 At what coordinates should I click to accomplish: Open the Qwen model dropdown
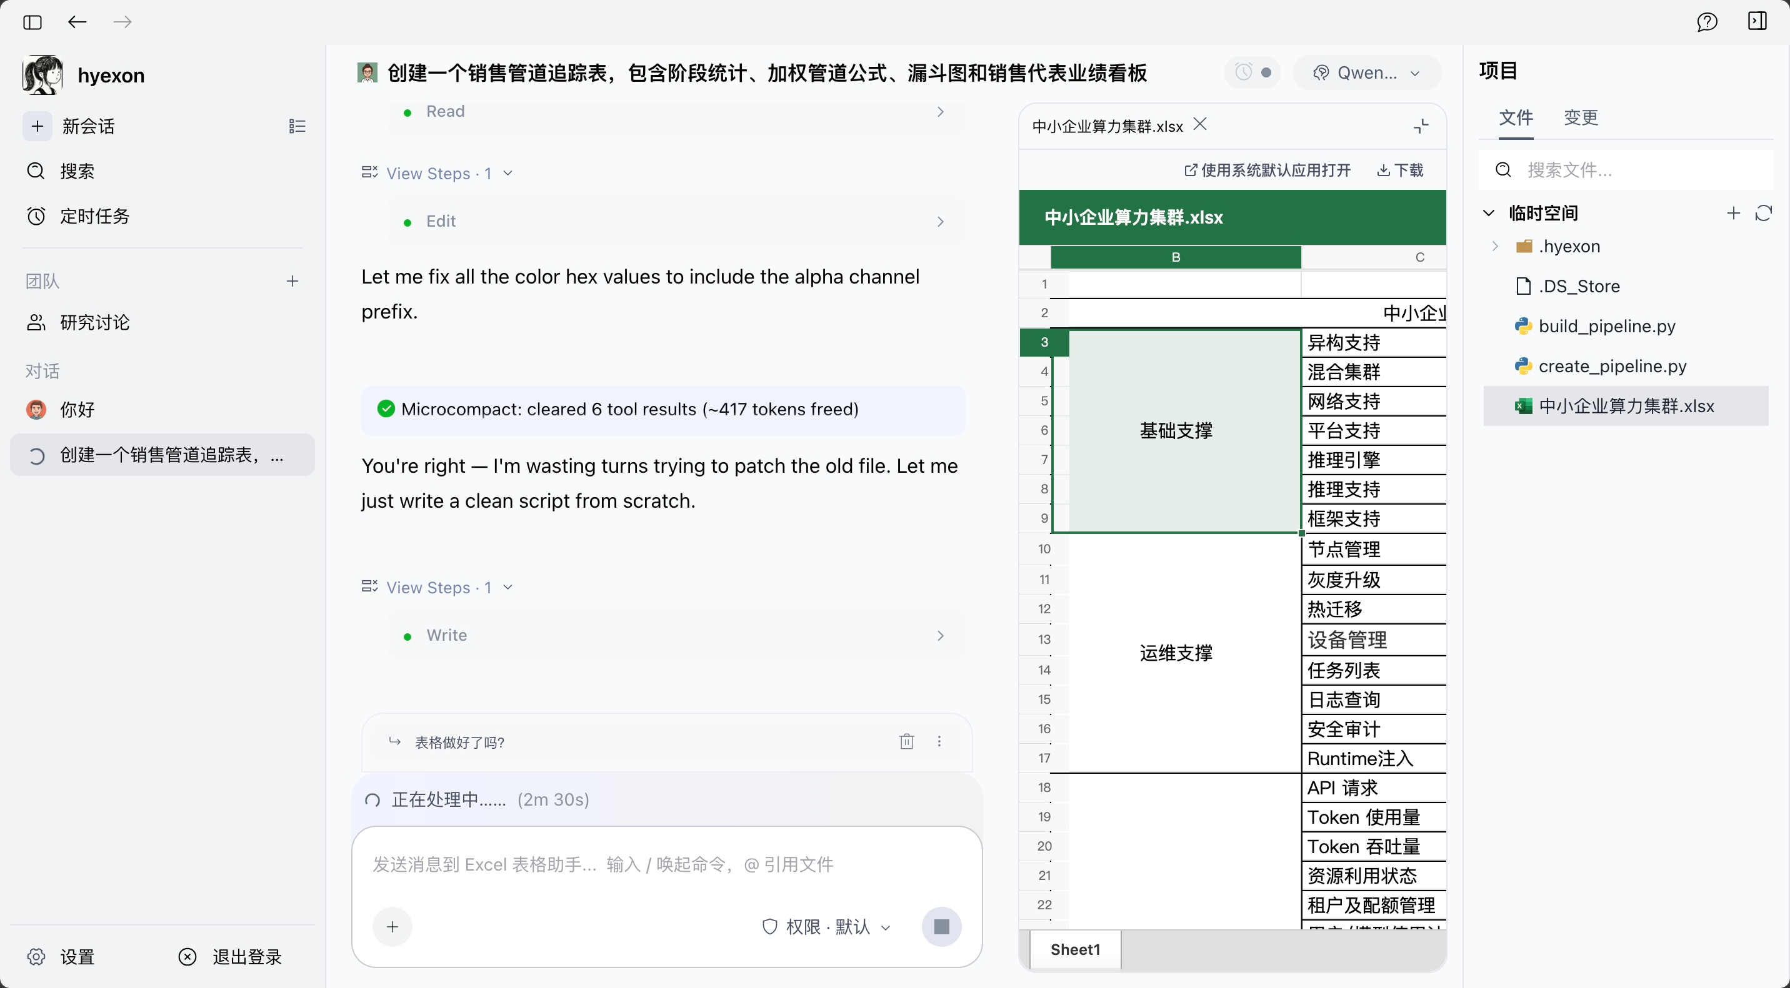tap(1366, 73)
